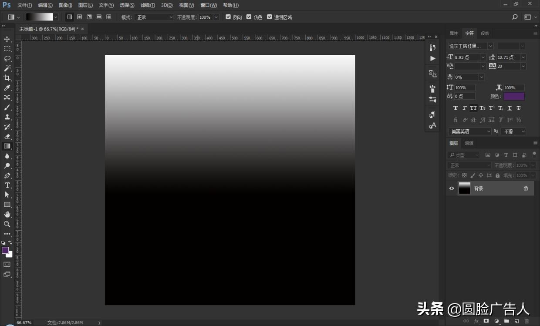Viewport: 540px width, 326px height.
Task: Click the 背景 layer thumbnail
Action: pos(464,188)
